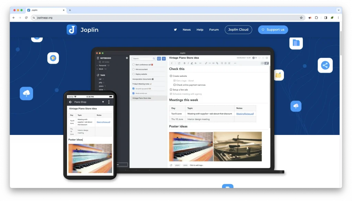Toggle the browser side panel icon

click(x=326, y=18)
